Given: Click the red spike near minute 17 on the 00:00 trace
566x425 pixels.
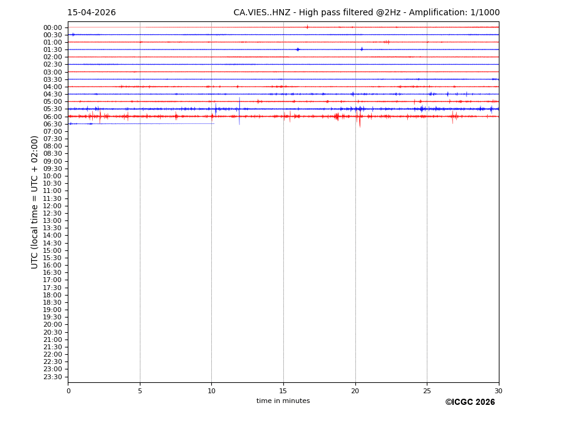Looking at the screenshot, I should coord(307,27).
